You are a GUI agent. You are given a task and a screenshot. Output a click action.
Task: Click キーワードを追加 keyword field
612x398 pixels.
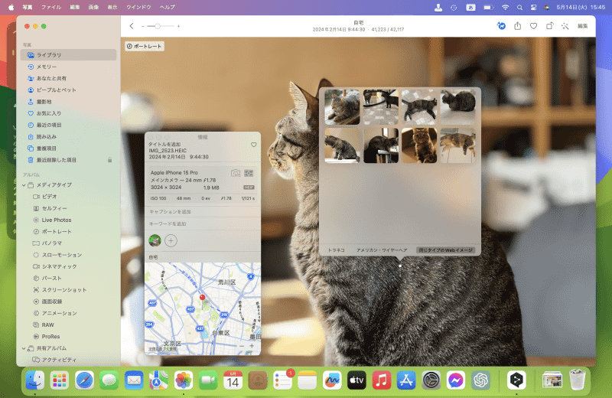click(x=203, y=223)
